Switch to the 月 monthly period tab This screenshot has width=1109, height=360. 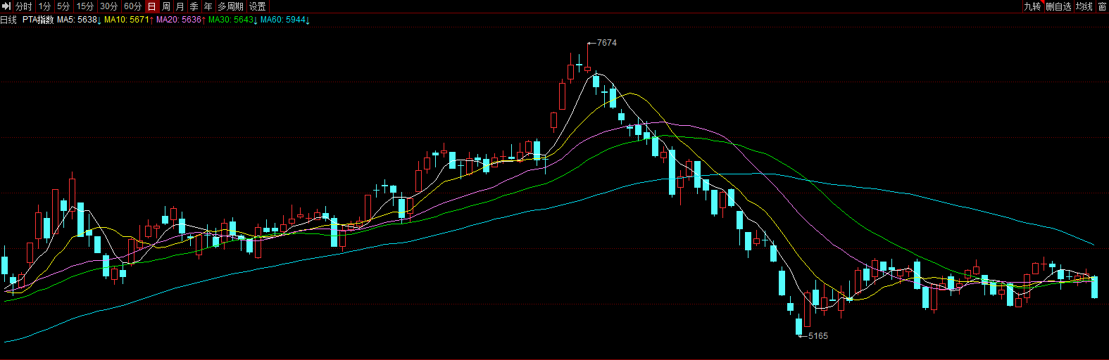pos(180,6)
